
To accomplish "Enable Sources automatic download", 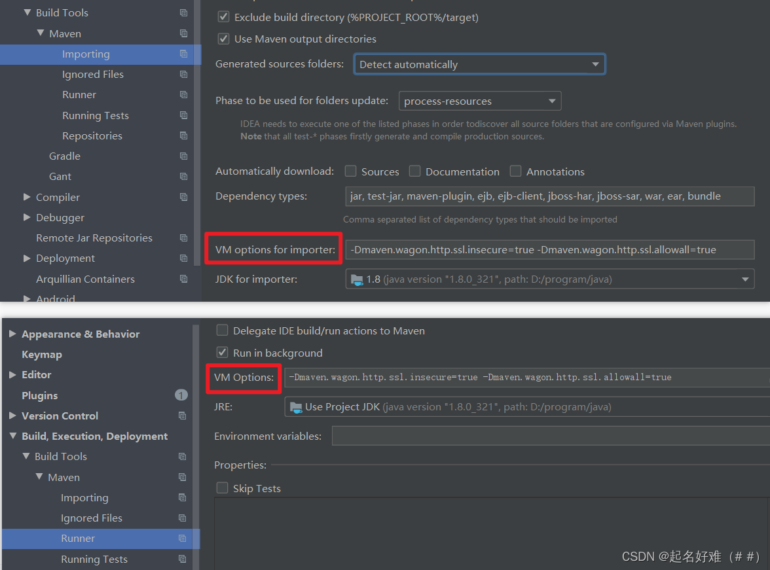I will pos(351,171).
